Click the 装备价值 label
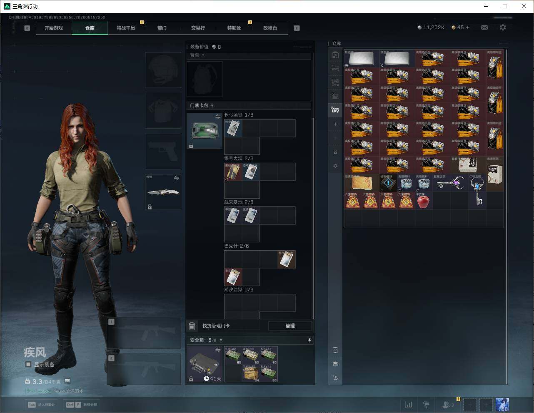Screen dimensions: 534x413 (x=200, y=47)
